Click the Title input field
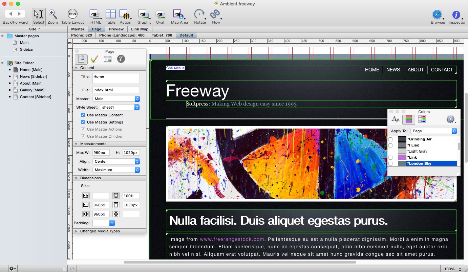 [x=116, y=78]
